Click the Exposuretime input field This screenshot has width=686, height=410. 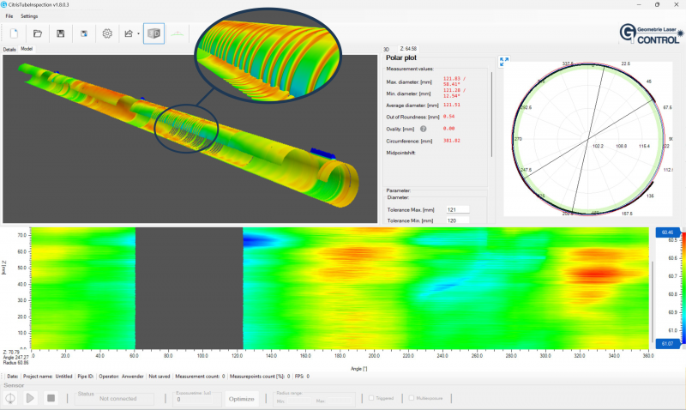pos(195,400)
